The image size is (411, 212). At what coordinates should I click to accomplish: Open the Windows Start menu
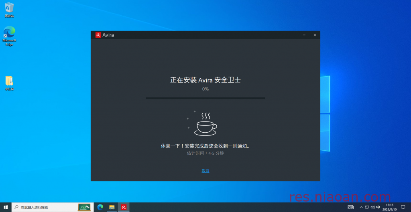[6, 207]
